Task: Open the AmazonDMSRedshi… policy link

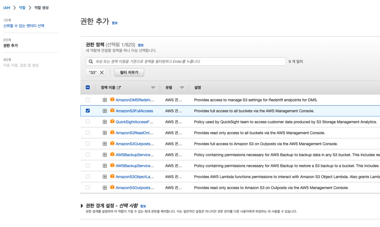Action: point(135,100)
